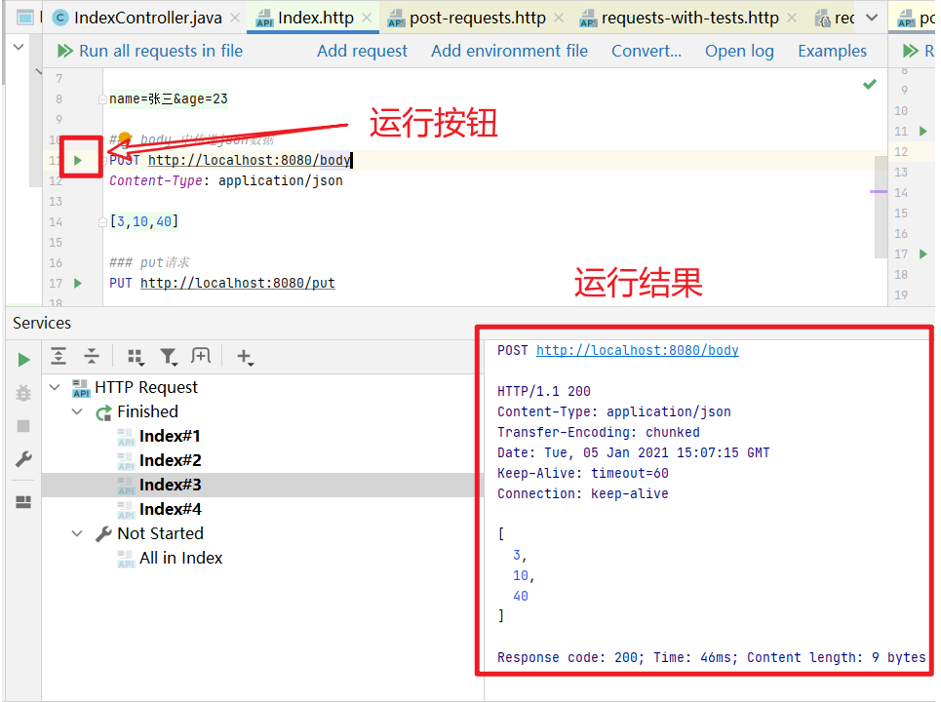Click the Services wrench settings icon

[x=23, y=459]
